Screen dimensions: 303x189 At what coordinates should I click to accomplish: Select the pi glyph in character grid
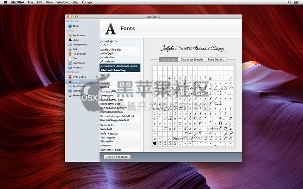[x=200, y=123]
